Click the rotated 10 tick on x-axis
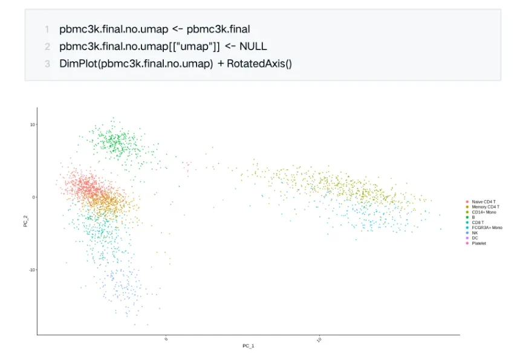Viewport: 529px width, 354px height. pos(319,340)
